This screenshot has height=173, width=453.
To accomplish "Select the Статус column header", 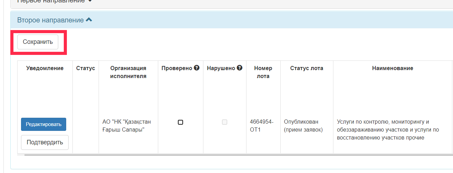I will coord(85,68).
